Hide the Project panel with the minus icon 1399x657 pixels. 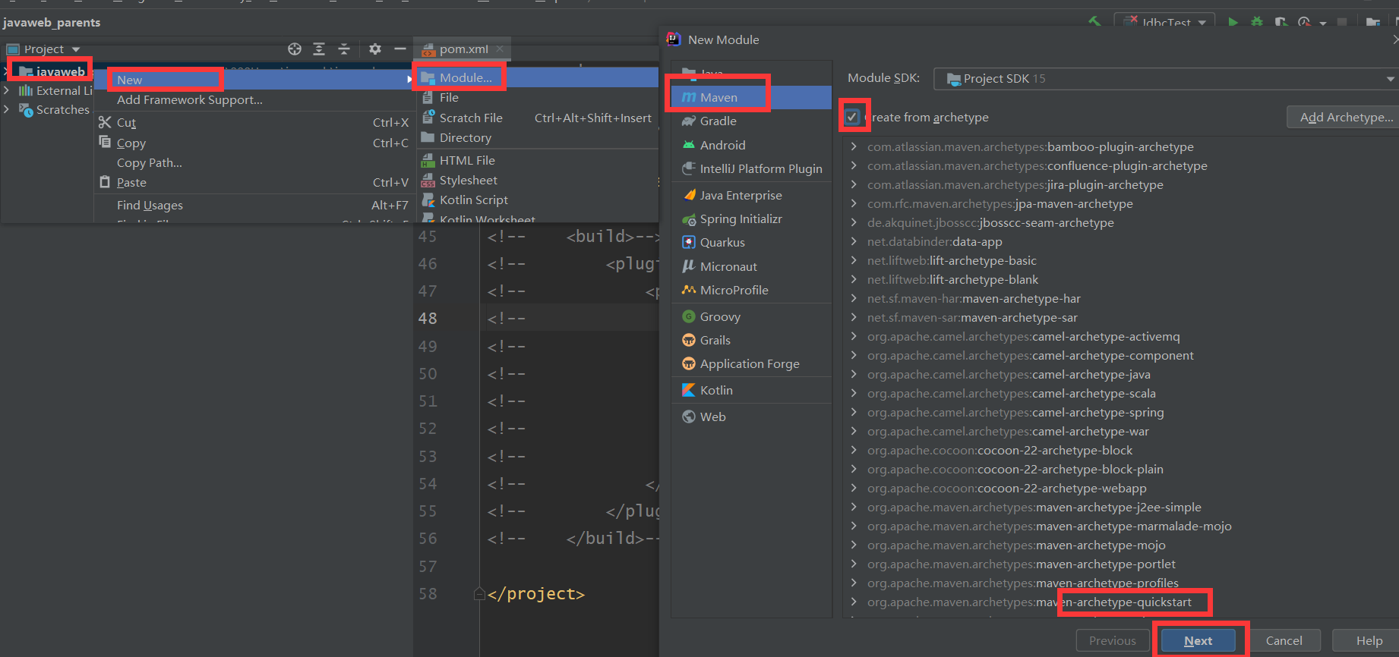point(400,49)
